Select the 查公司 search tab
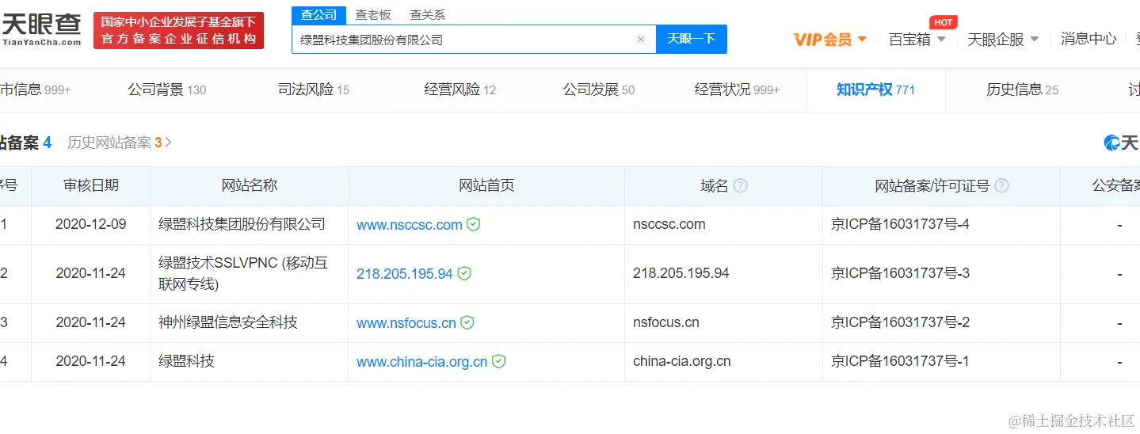 (318, 14)
